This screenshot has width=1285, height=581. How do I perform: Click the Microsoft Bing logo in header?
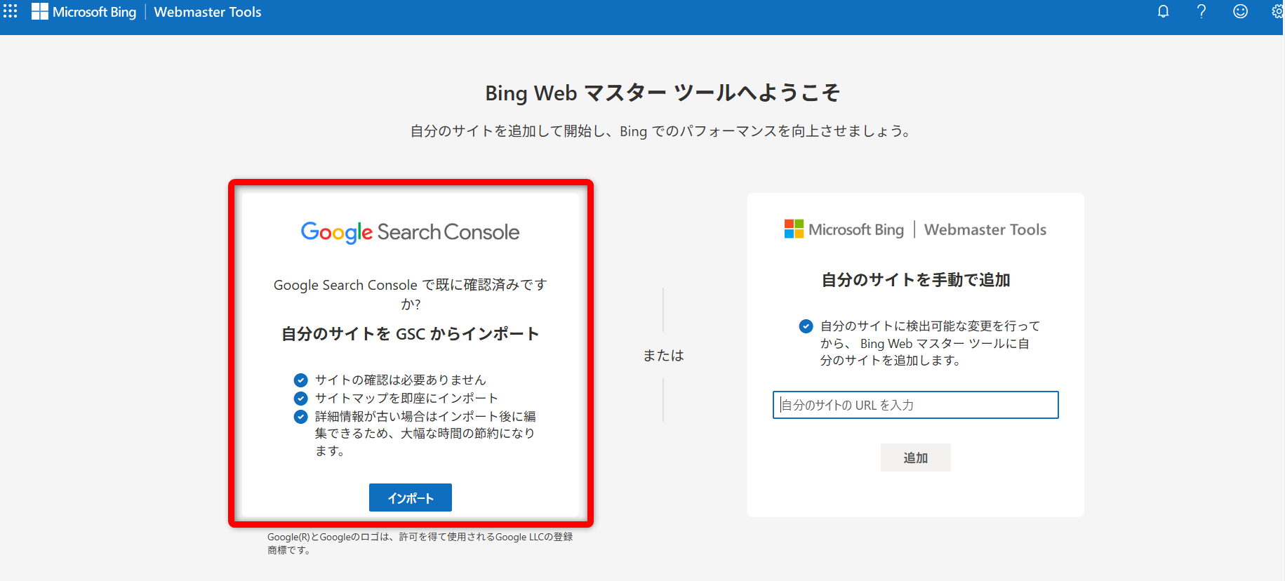point(84,12)
